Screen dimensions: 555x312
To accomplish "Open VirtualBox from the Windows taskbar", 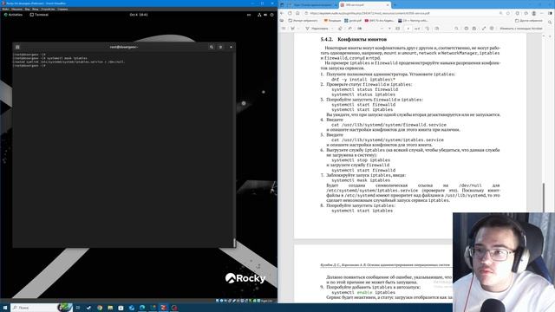I will pos(164,308).
